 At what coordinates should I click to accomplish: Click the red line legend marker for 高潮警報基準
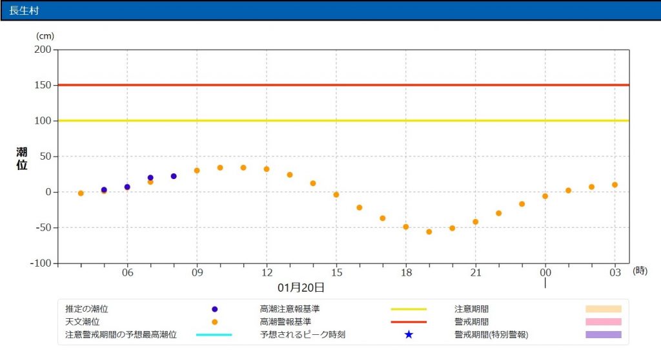coord(409,322)
